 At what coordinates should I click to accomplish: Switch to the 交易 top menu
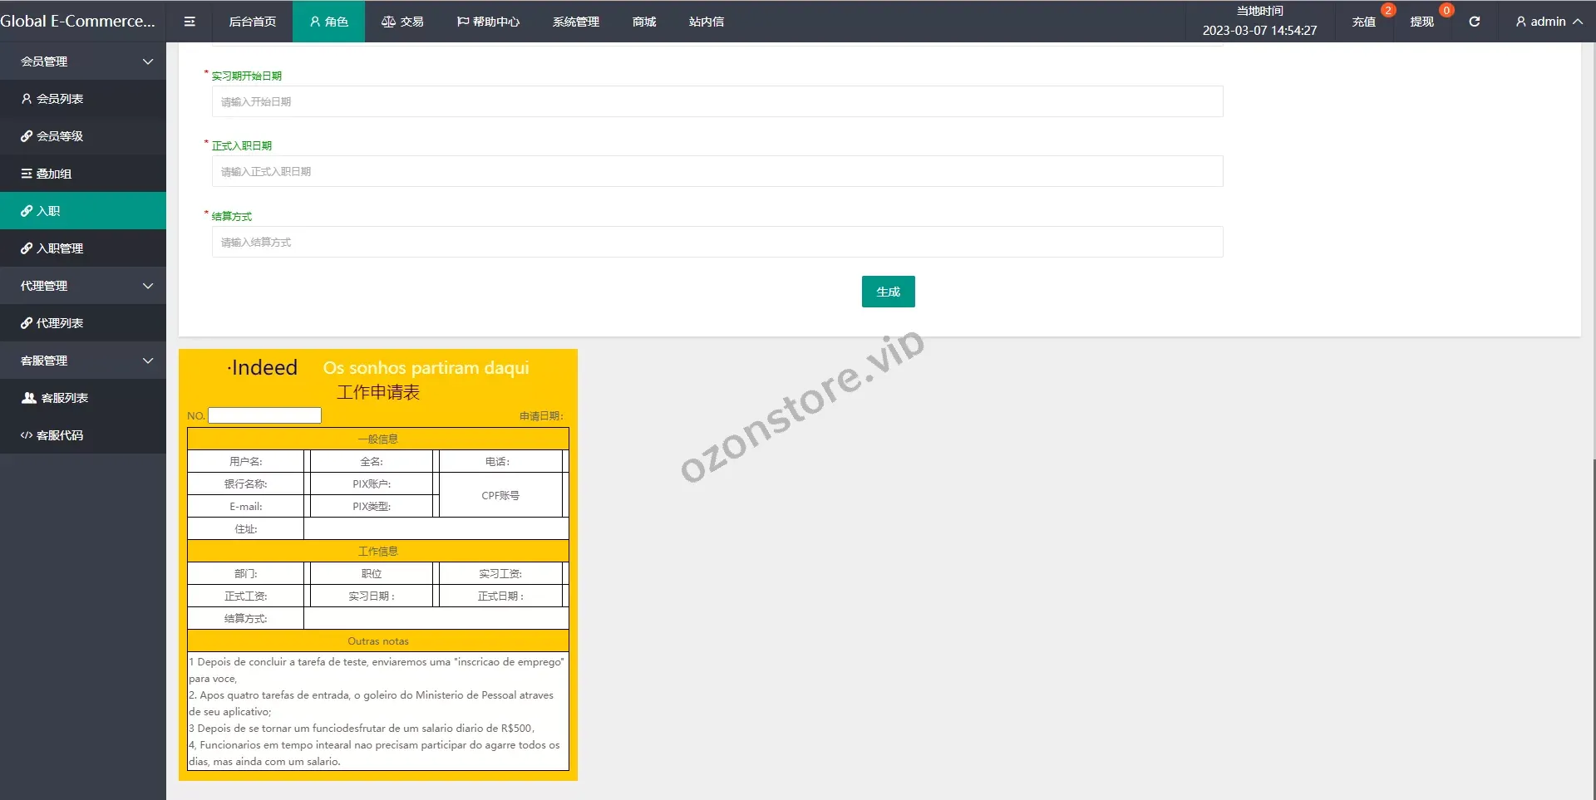[x=403, y=22]
